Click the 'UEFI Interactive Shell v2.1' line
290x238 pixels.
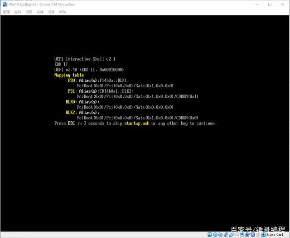(85, 59)
